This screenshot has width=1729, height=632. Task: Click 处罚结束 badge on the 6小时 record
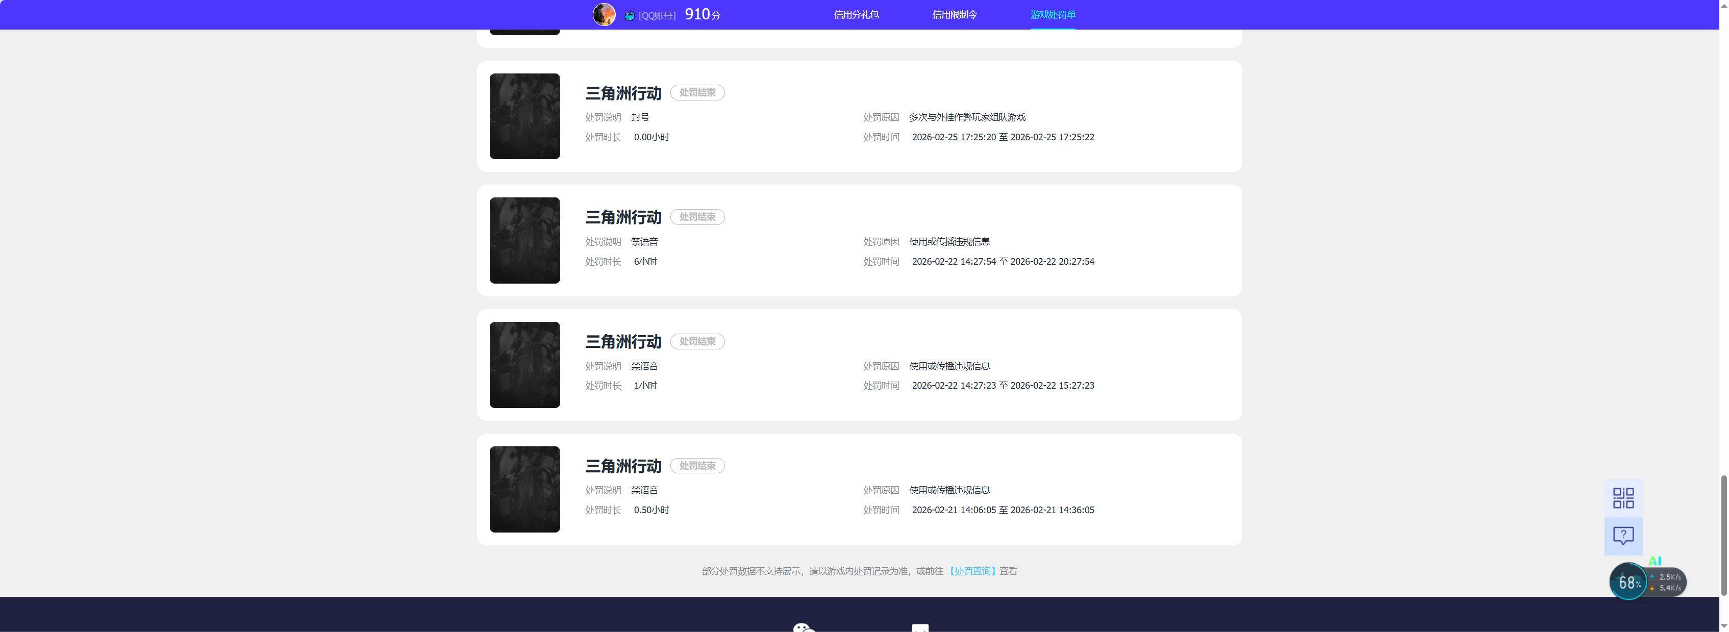(697, 217)
